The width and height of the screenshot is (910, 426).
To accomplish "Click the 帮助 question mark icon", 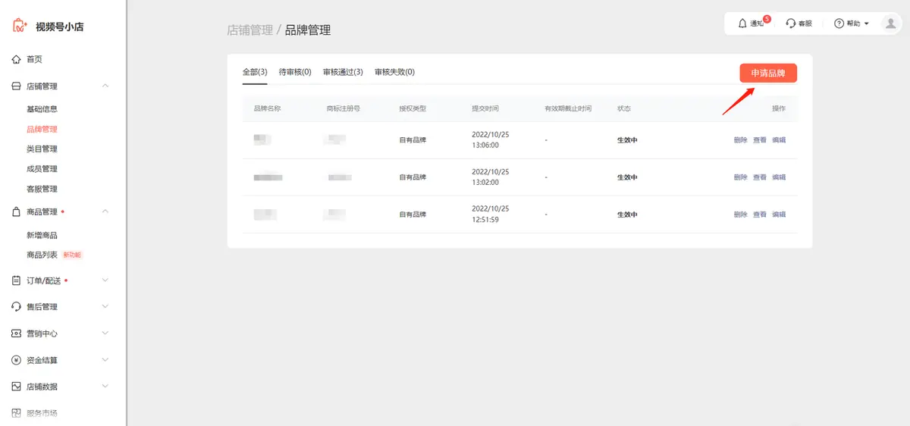I will pyautogui.click(x=839, y=23).
